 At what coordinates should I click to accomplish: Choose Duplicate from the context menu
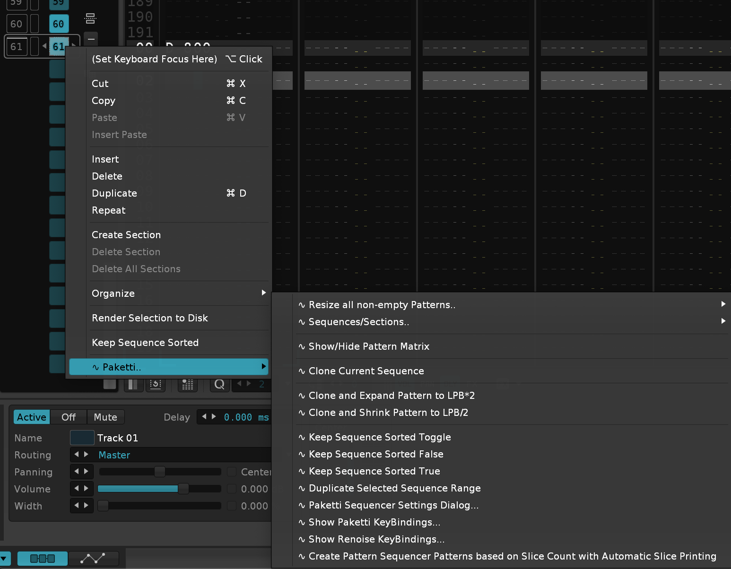click(169, 193)
